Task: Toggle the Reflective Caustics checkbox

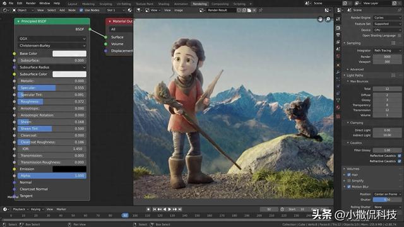Action: click(400, 156)
